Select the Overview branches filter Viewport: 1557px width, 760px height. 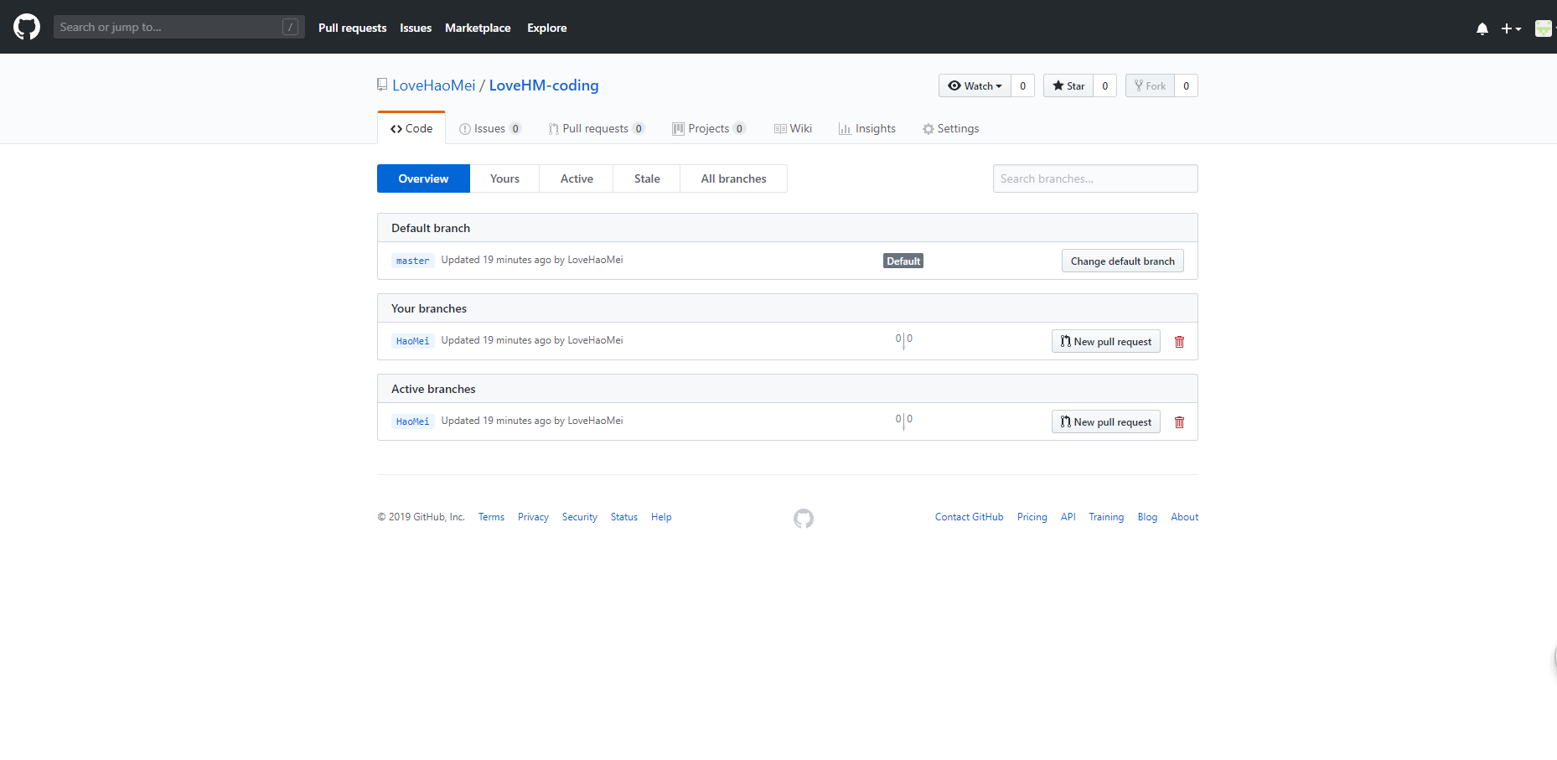(423, 178)
